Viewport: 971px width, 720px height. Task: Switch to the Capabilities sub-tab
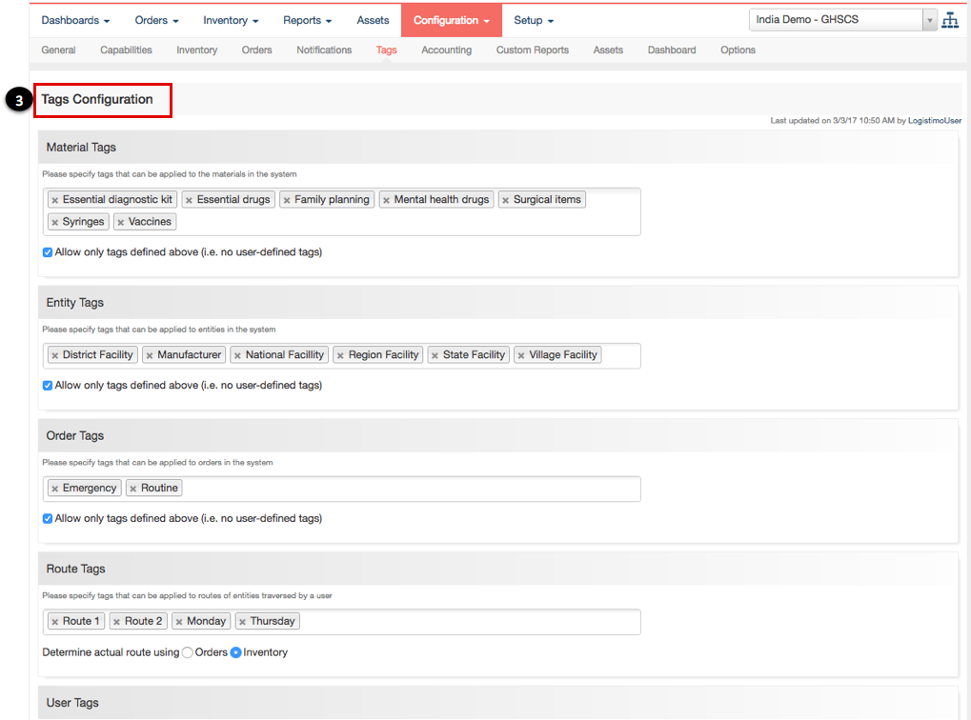[x=126, y=50]
